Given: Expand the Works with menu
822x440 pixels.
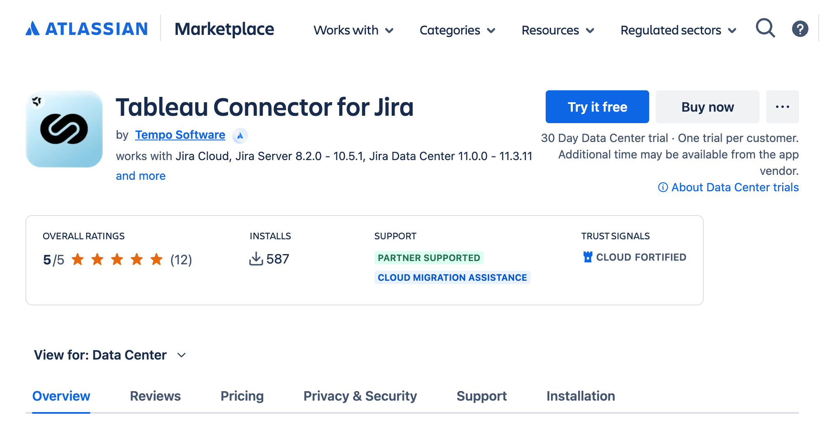Looking at the screenshot, I should pyautogui.click(x=354, y=30).
